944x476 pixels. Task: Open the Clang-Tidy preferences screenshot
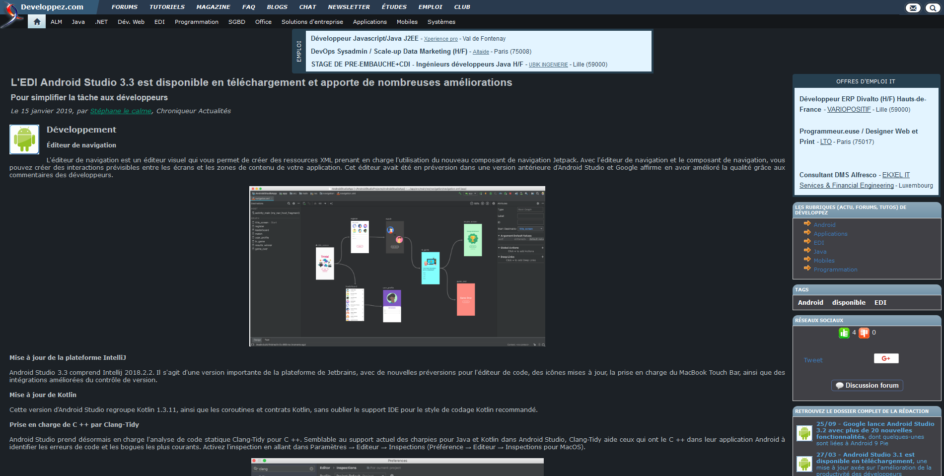coord(397,467)
